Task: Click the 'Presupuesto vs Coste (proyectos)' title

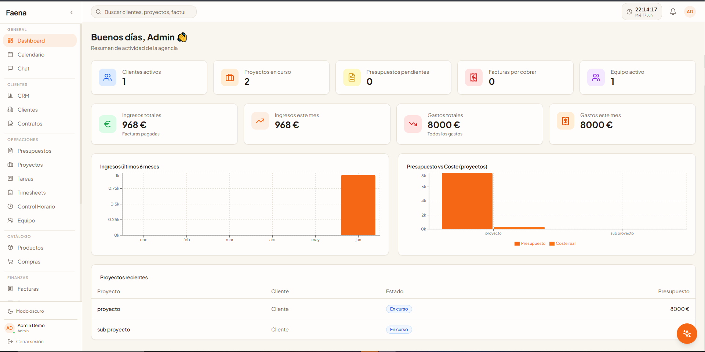Action: click(x=447, y=167)
